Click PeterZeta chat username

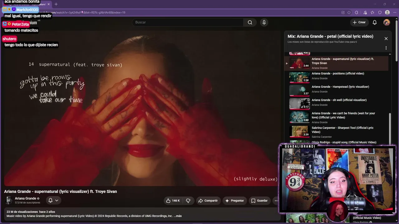[x=20, y=24]
